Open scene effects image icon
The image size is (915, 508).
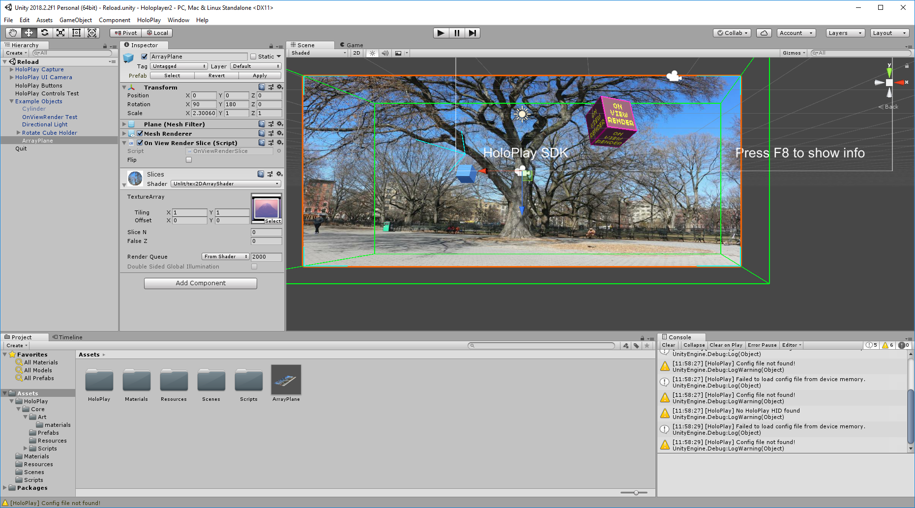[x=398, y=53]
